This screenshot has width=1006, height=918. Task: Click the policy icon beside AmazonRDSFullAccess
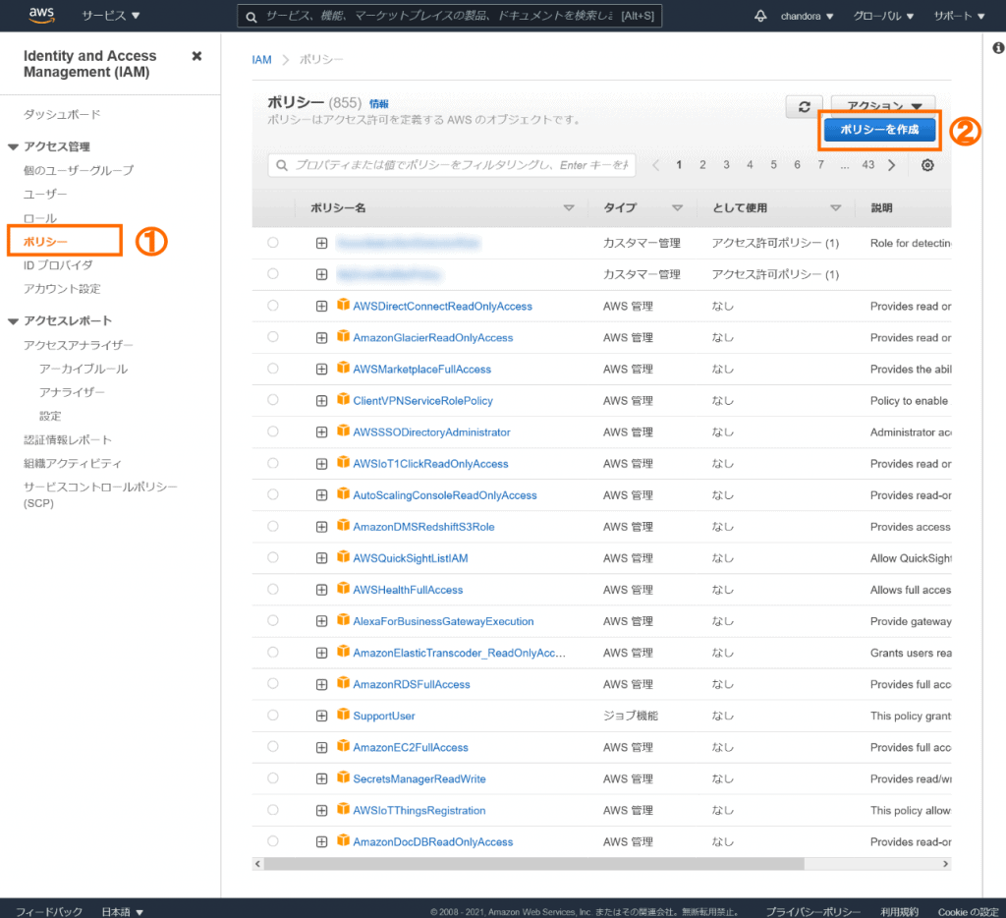(343, 682)
